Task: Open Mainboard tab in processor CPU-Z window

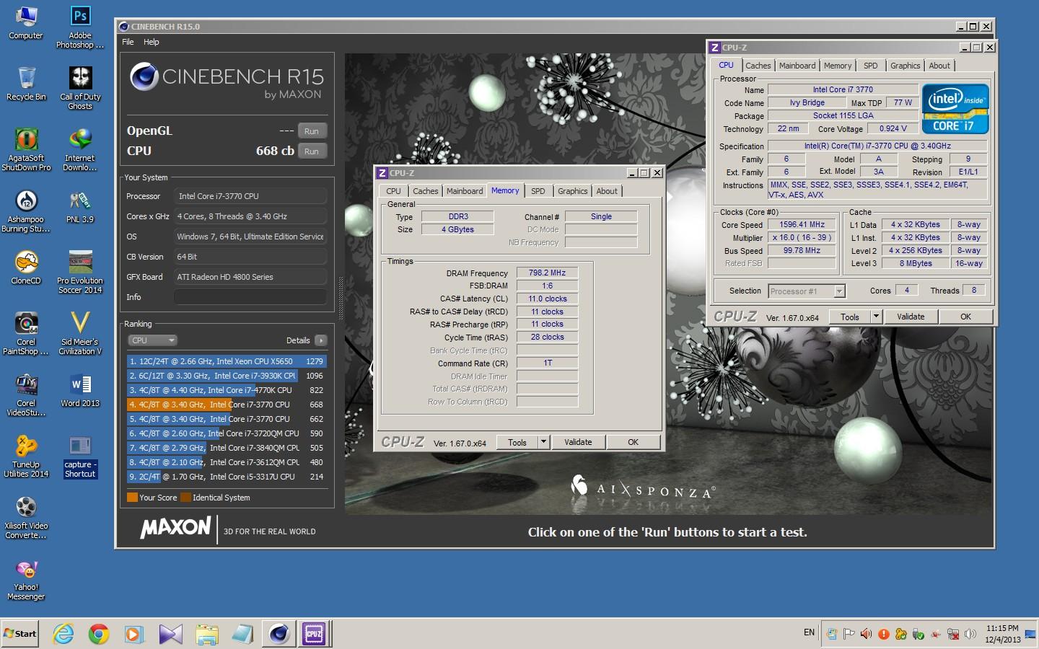Action: point(797,66)
